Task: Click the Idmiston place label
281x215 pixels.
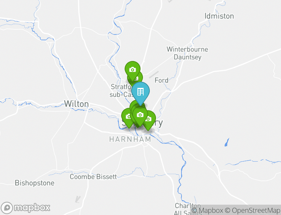Action: (219, 16)
